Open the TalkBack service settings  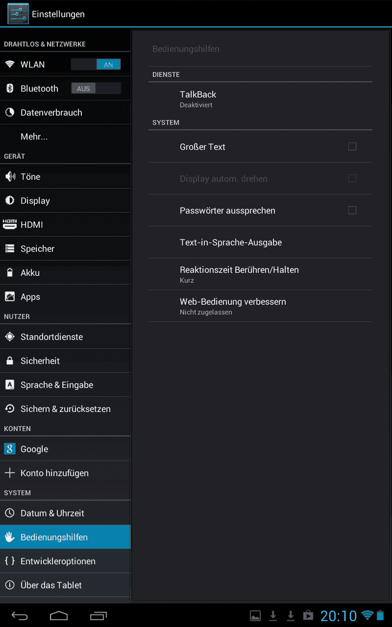tap(260, 99)
